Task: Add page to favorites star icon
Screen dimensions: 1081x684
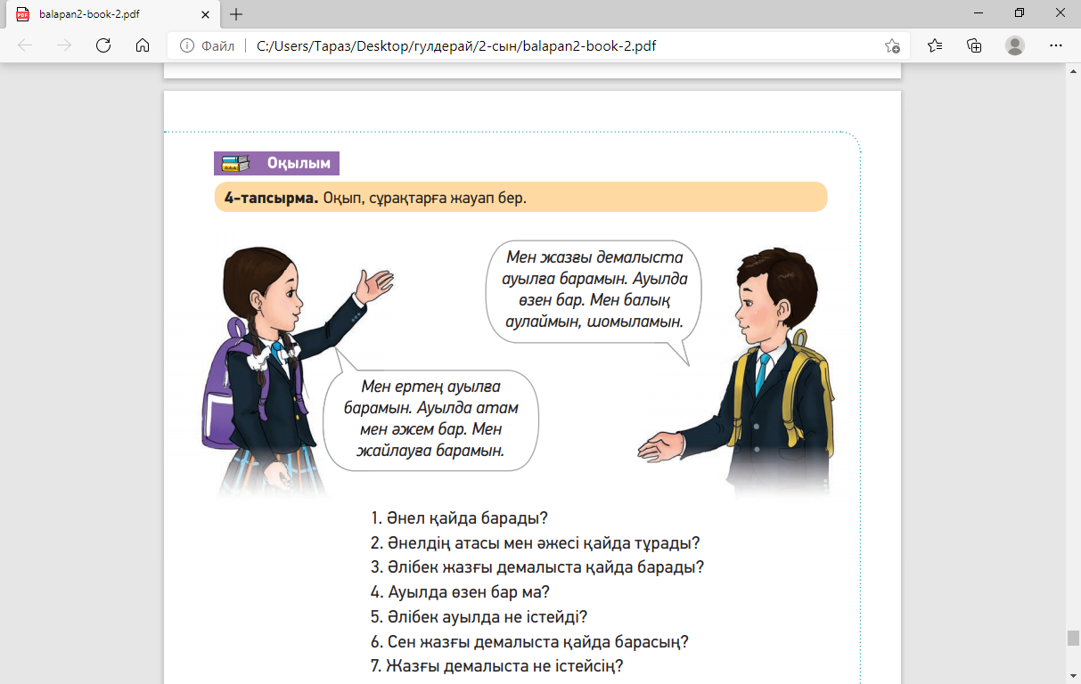Action: [892, 45]
